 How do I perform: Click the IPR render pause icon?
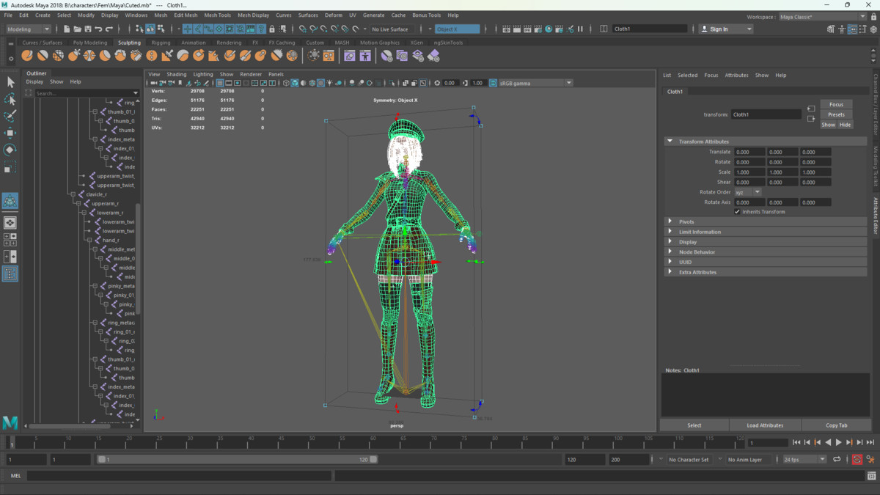tap(581, 29)
